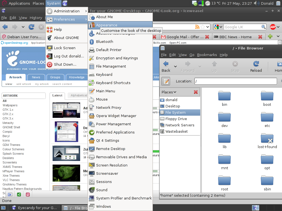Launch Opera Widget Manager

click(x=120, y=116)
